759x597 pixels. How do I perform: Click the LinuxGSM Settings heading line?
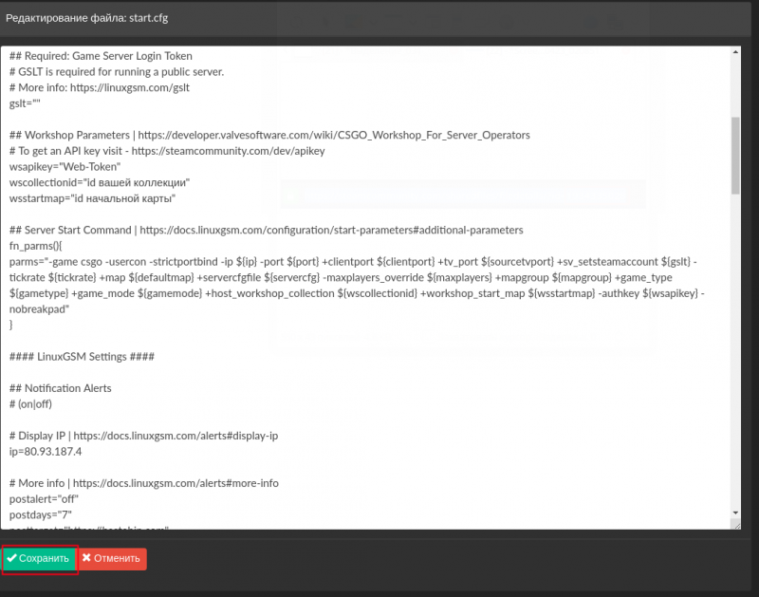pos(82,357)
